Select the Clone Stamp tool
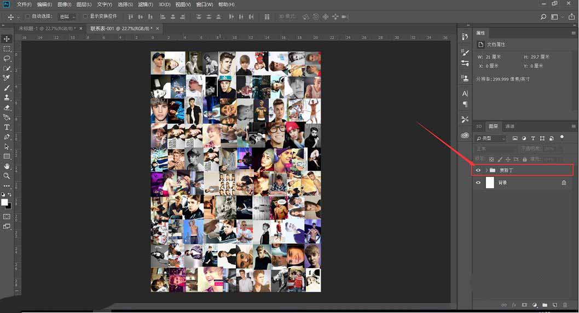579x313 pixels. tap(7, 97)
